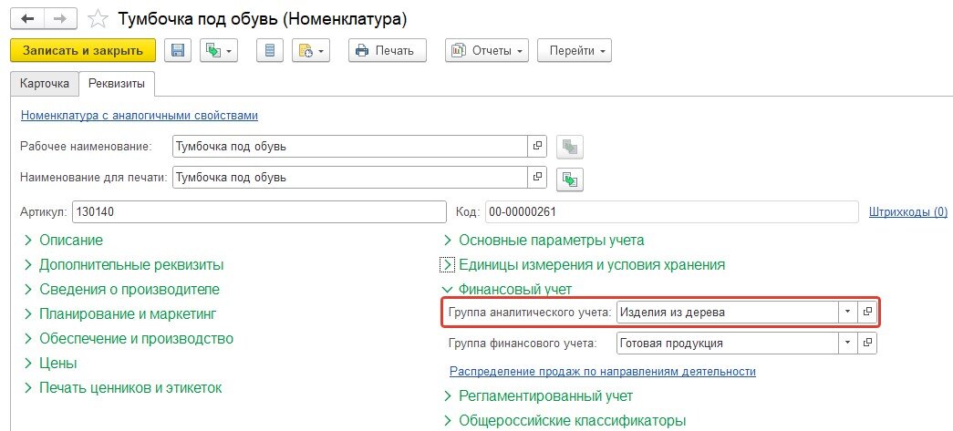This screenshot has width=953, height=431.
Task: Go forward with the right arrow
Action: [x=61, y=19]
